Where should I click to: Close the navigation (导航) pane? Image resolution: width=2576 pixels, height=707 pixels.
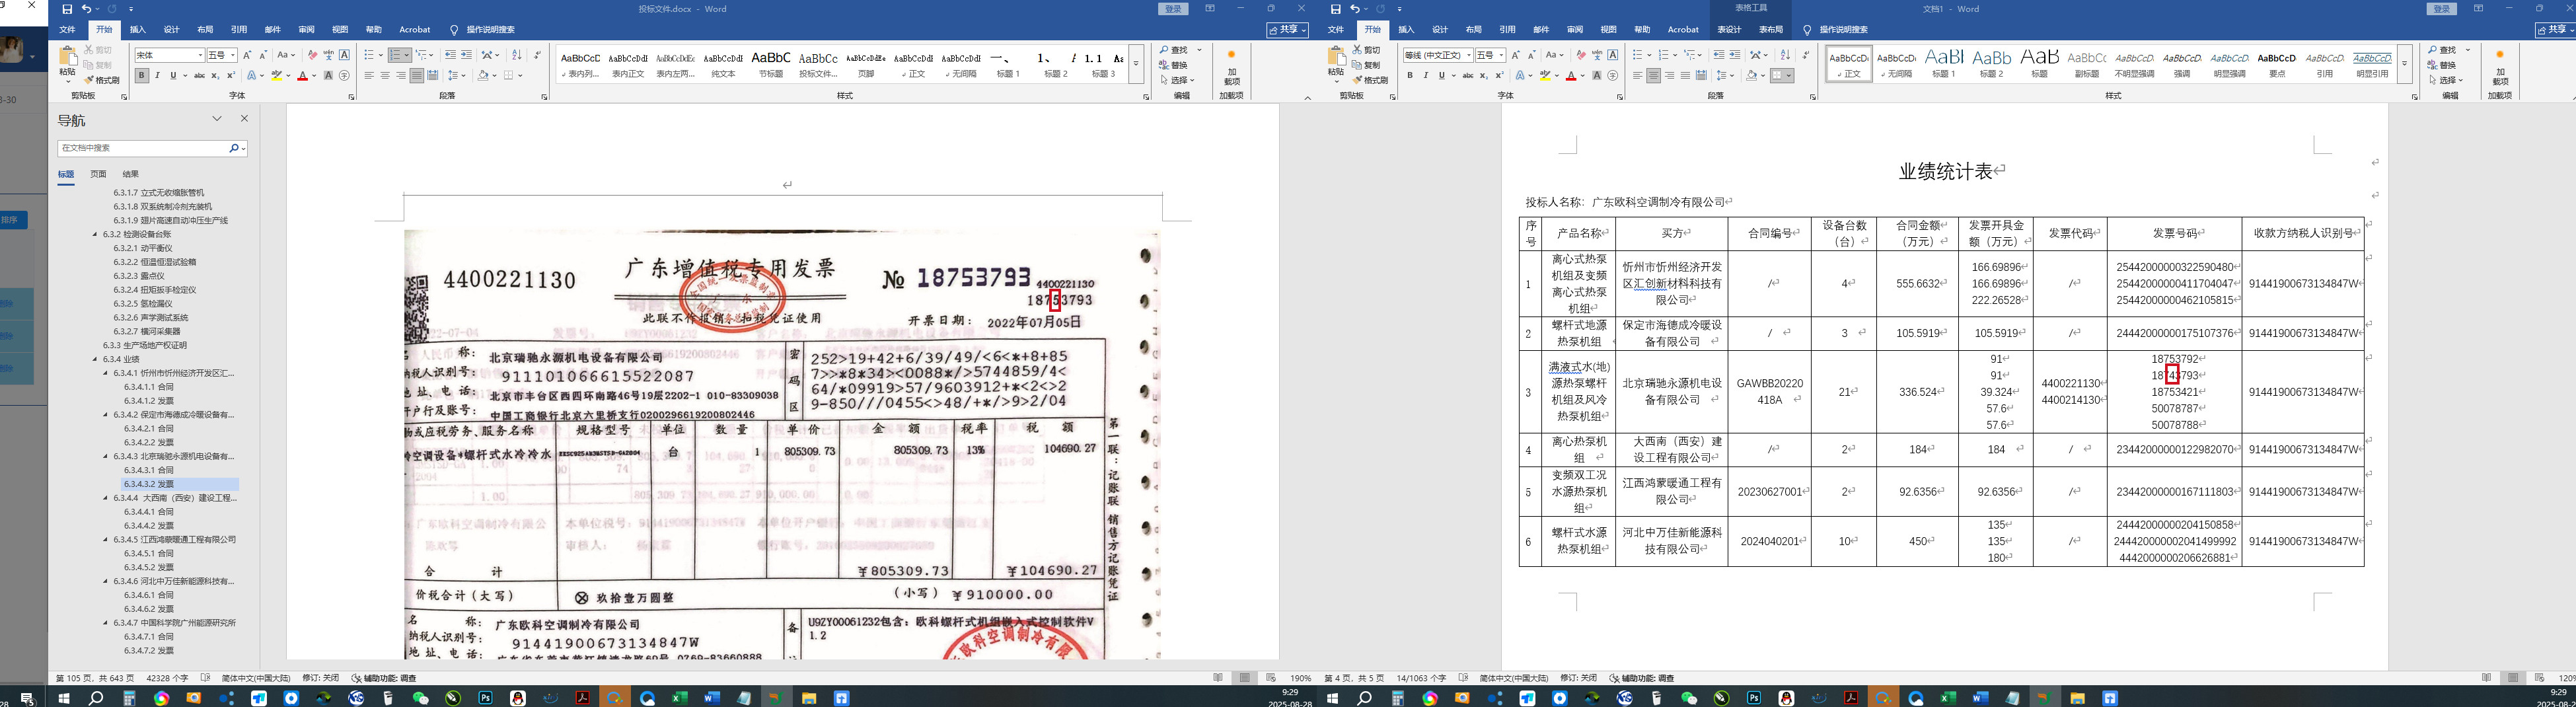244,119
